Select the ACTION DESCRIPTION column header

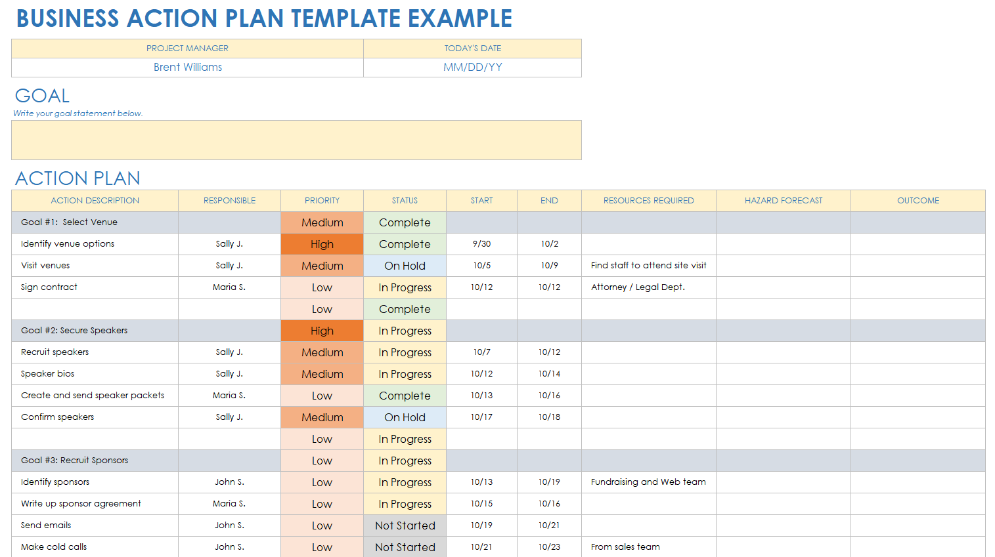pos(95,201)
